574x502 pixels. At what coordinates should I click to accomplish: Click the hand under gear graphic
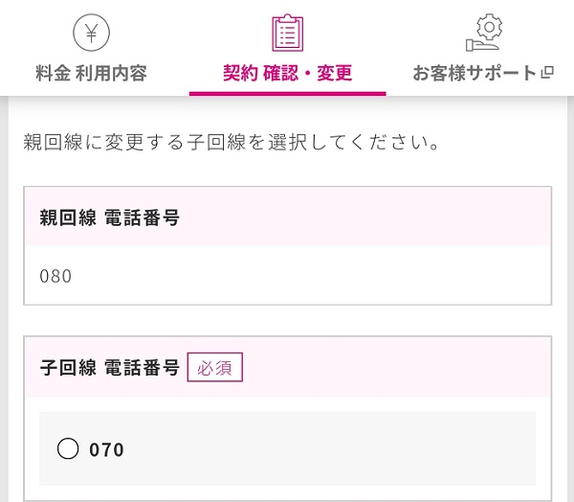[482, 46]
